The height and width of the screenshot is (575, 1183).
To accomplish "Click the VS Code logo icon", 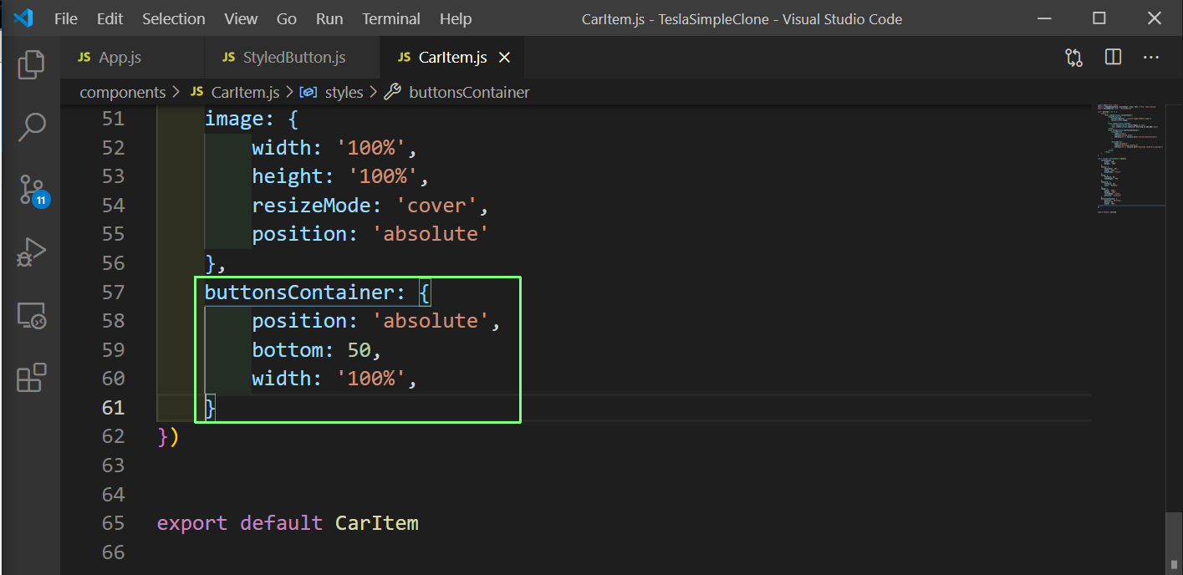I will tap(23, 18).
